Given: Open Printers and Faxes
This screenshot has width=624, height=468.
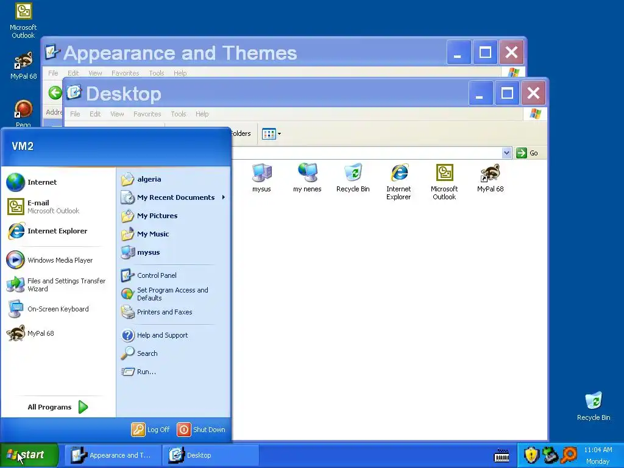Looking at the screenshot, I should (x=174, y=312).
